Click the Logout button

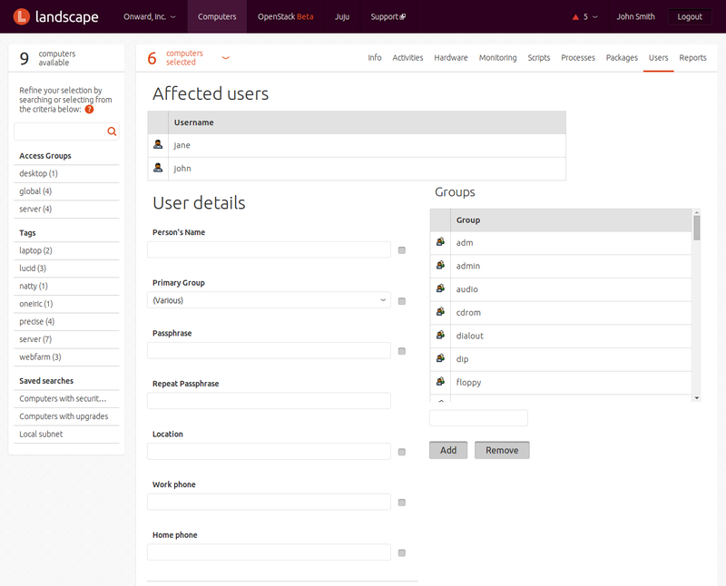pos(690,16)
